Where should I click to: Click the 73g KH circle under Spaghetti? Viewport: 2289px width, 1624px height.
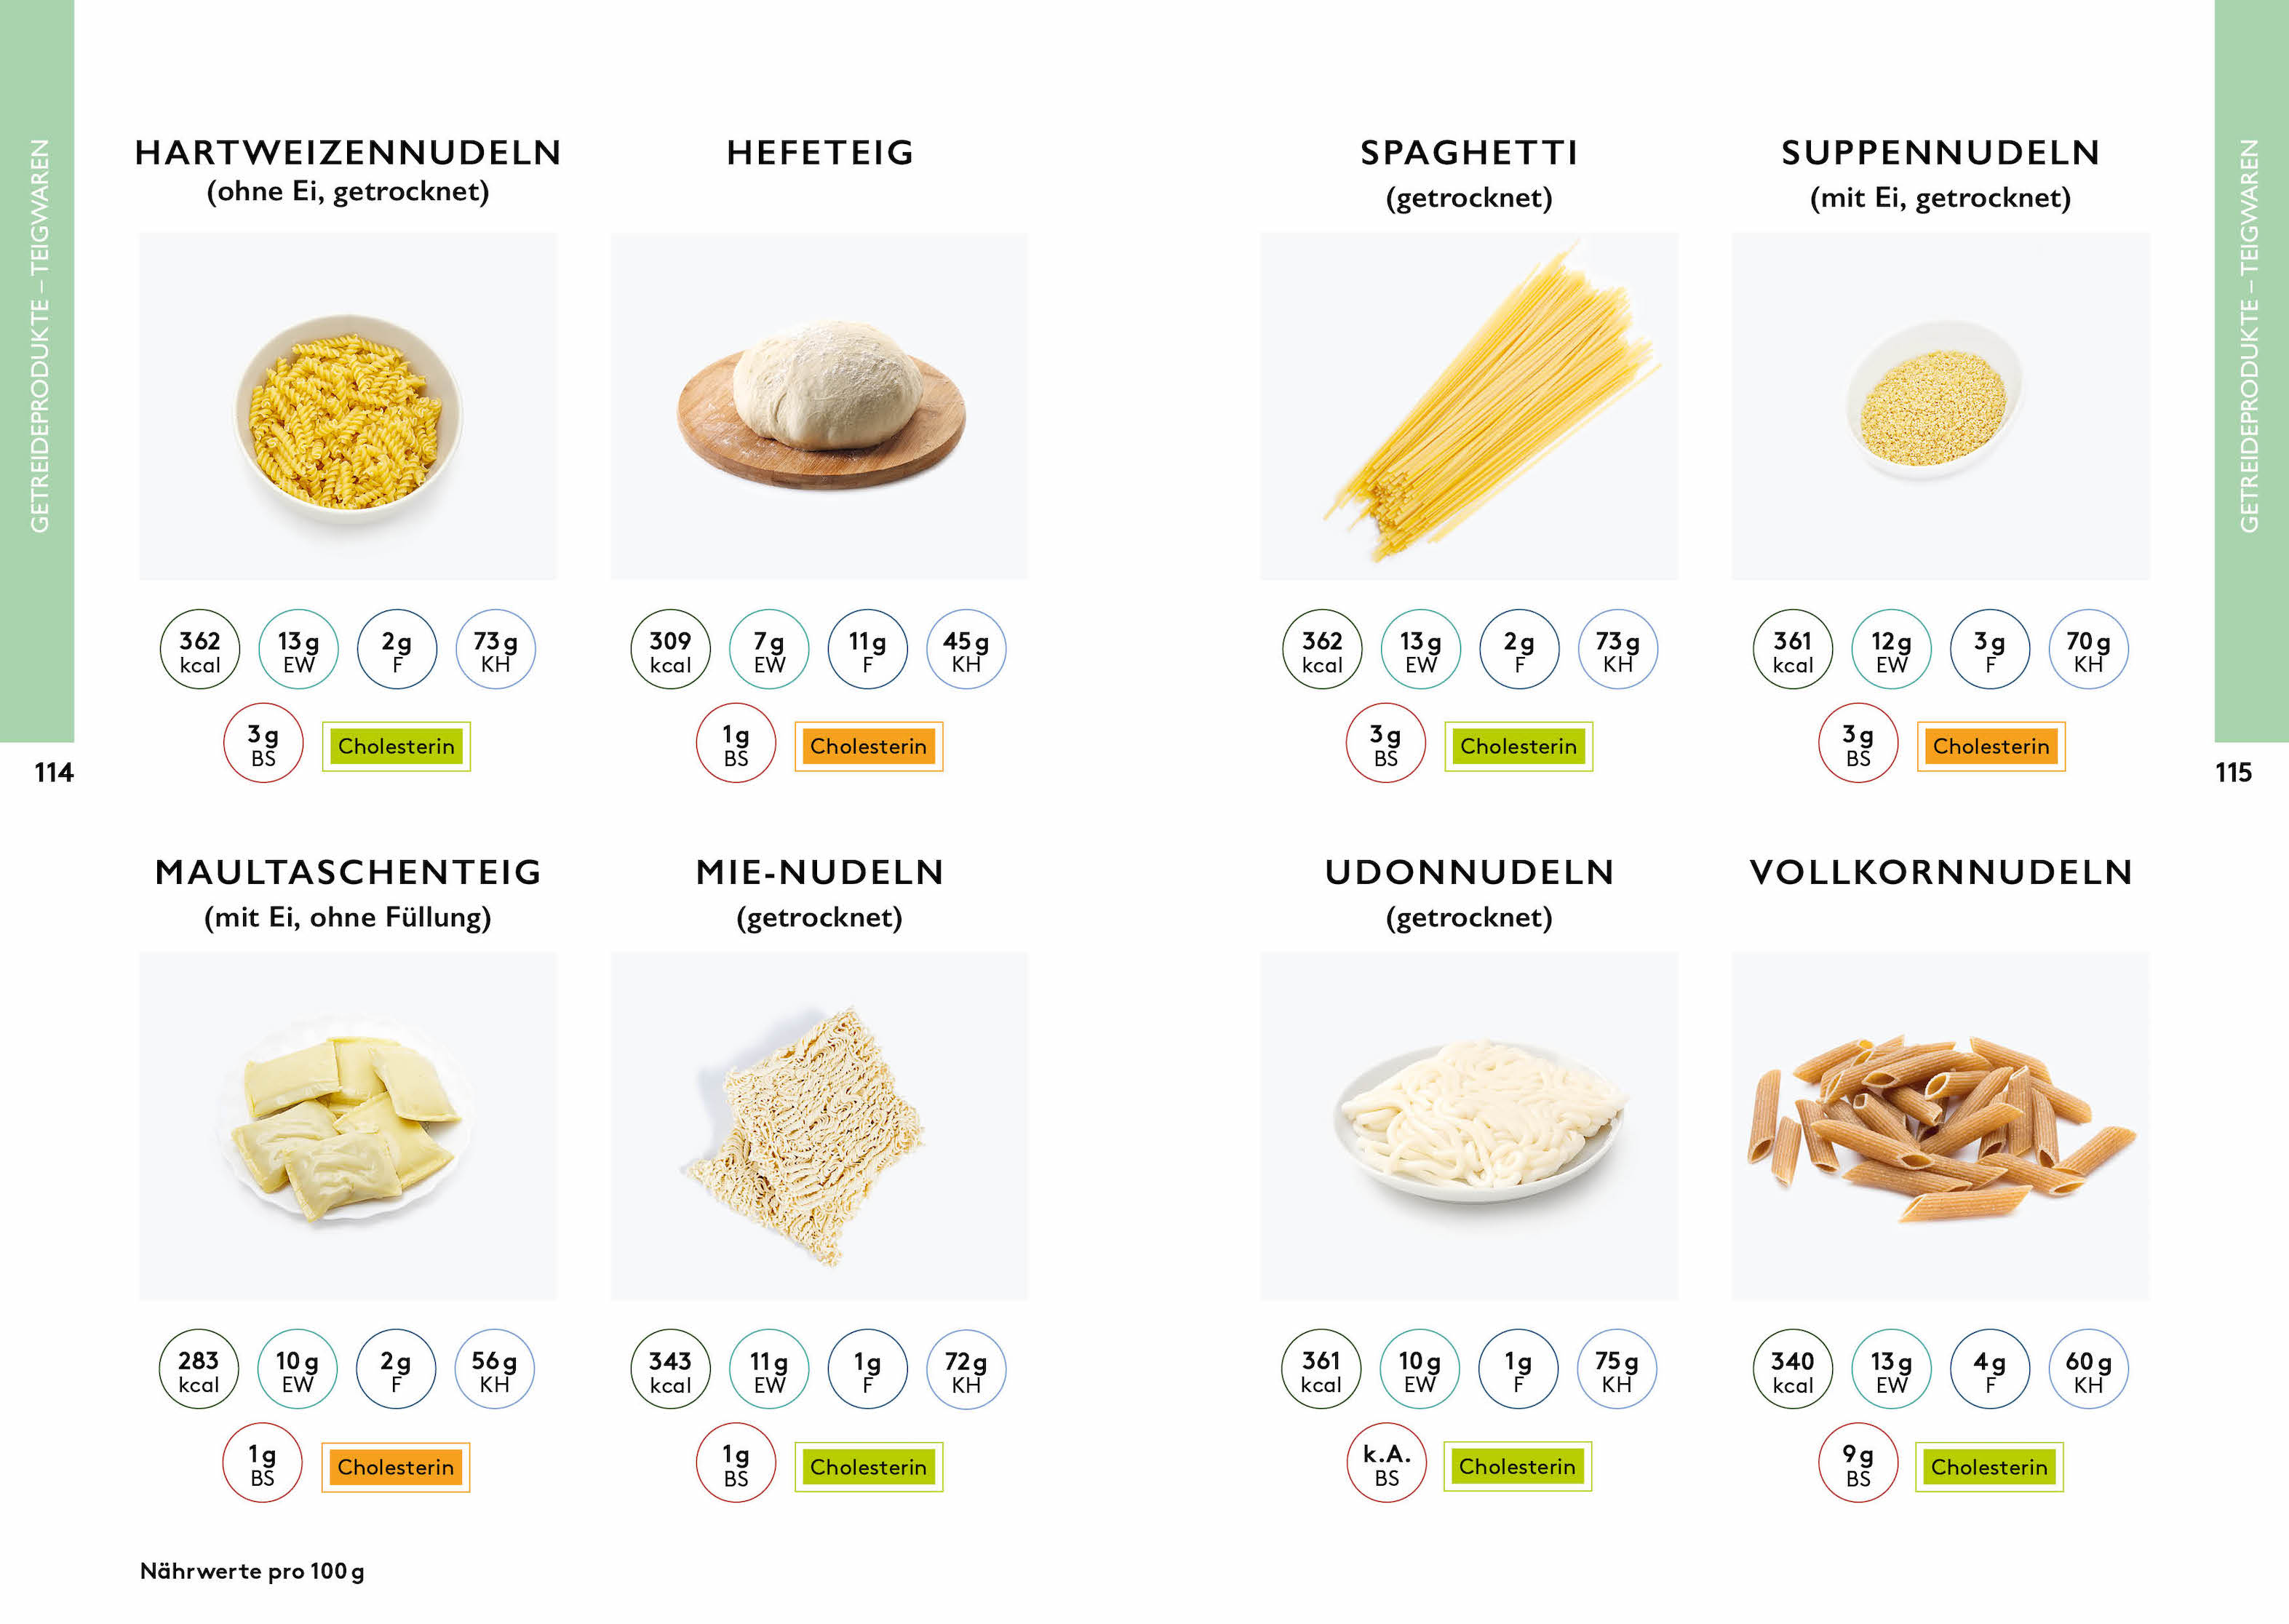tap(1617, 649)
